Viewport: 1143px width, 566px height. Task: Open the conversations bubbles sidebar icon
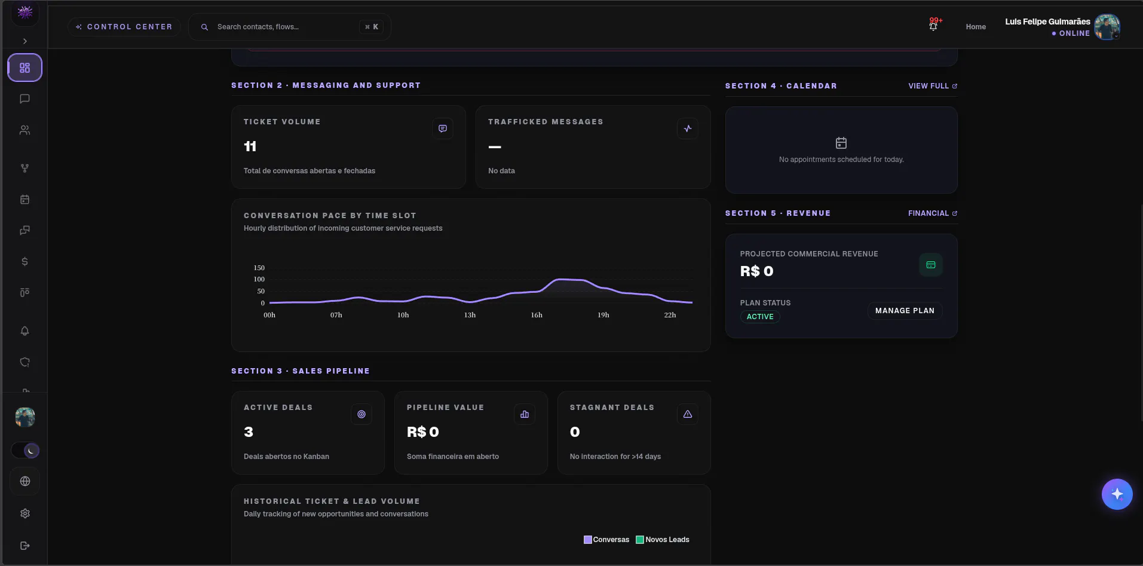coord(24,231)
